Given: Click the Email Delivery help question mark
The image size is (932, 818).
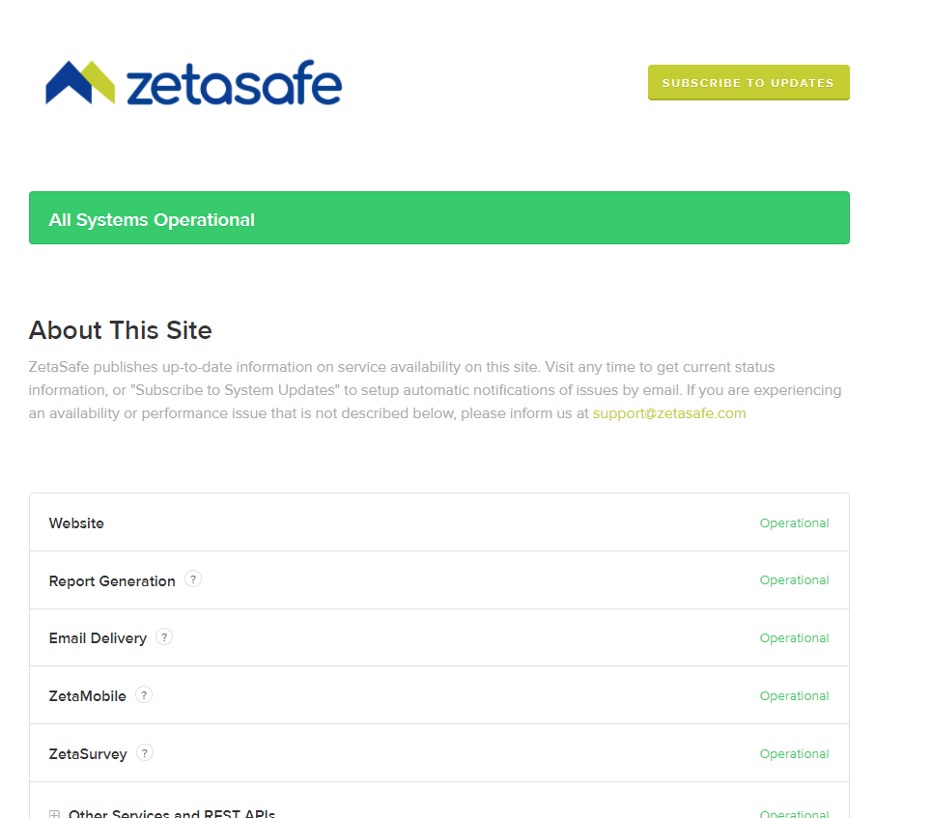Looking at the screenshot, I should (164, 636).
